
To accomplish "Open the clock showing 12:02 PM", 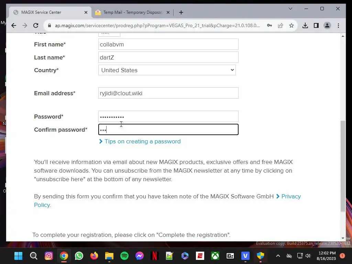I will coord(326,256).
